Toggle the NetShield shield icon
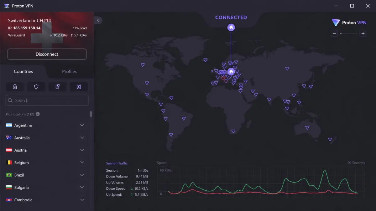 36,87
